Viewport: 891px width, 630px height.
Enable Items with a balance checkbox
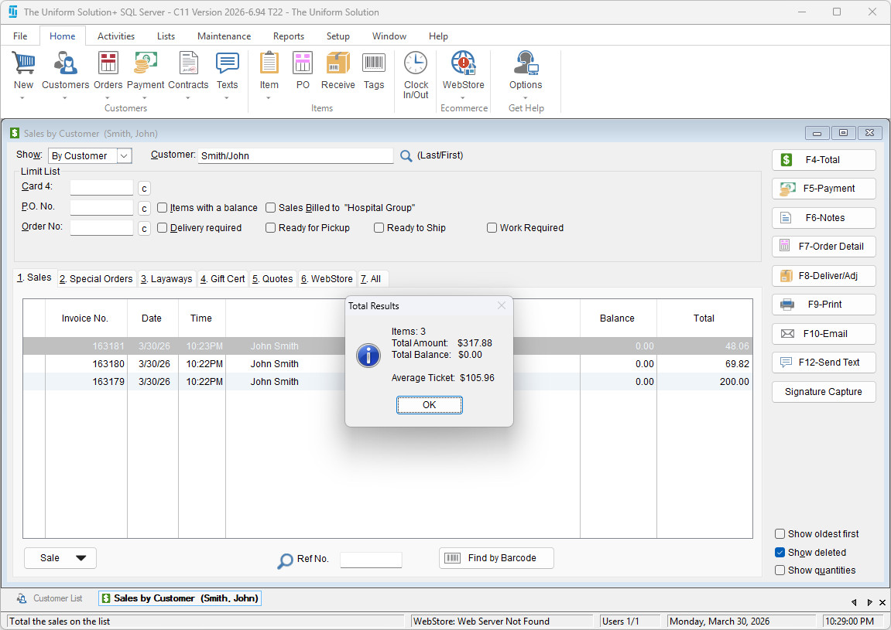163,208
